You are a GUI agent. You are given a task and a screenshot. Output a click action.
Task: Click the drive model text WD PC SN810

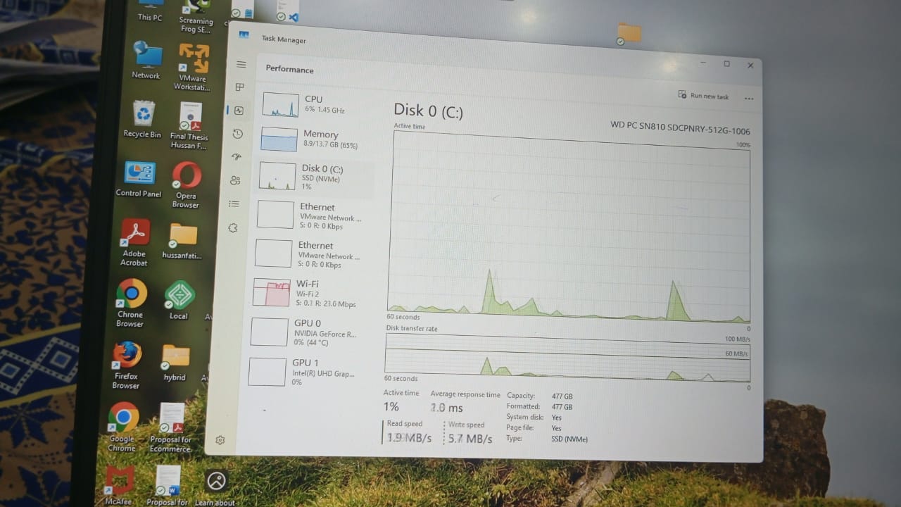(x=680, y=128)
